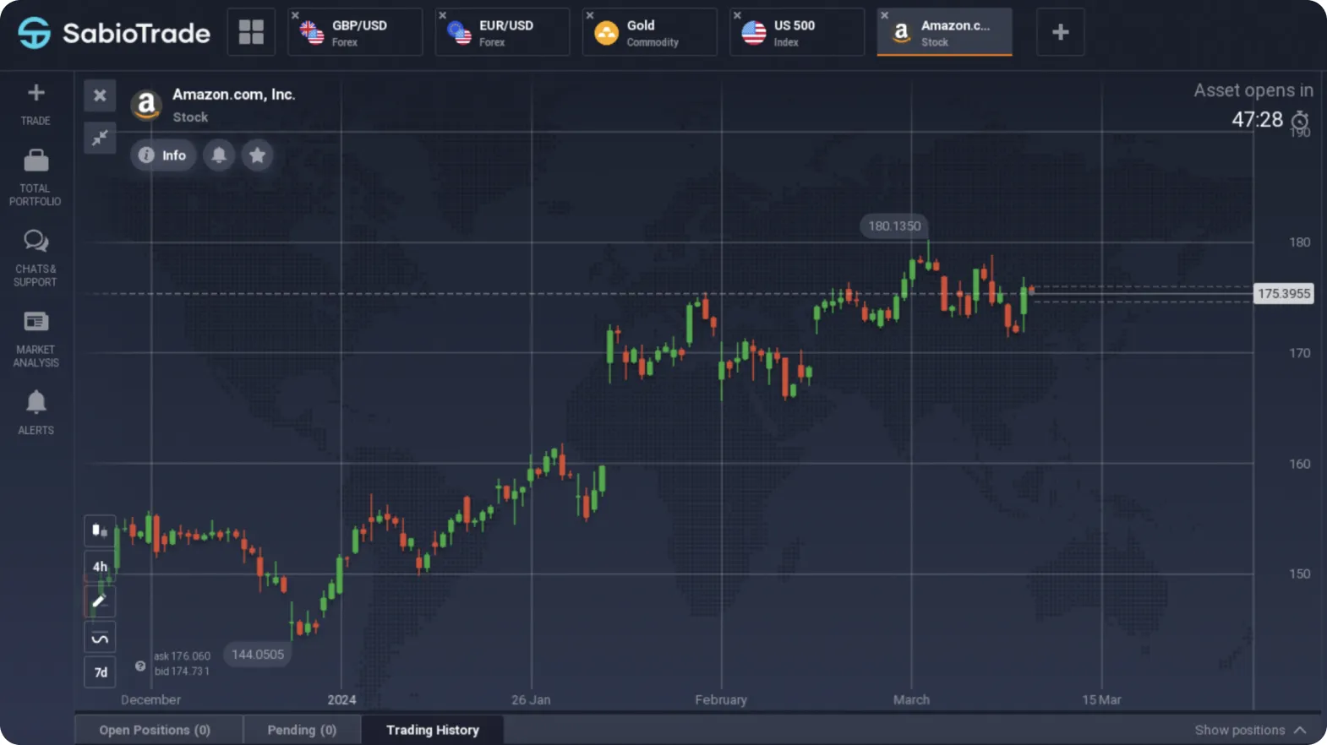Set a price alert with bell button
This screenshot has width=1327, height=745.
pos(219,155)
